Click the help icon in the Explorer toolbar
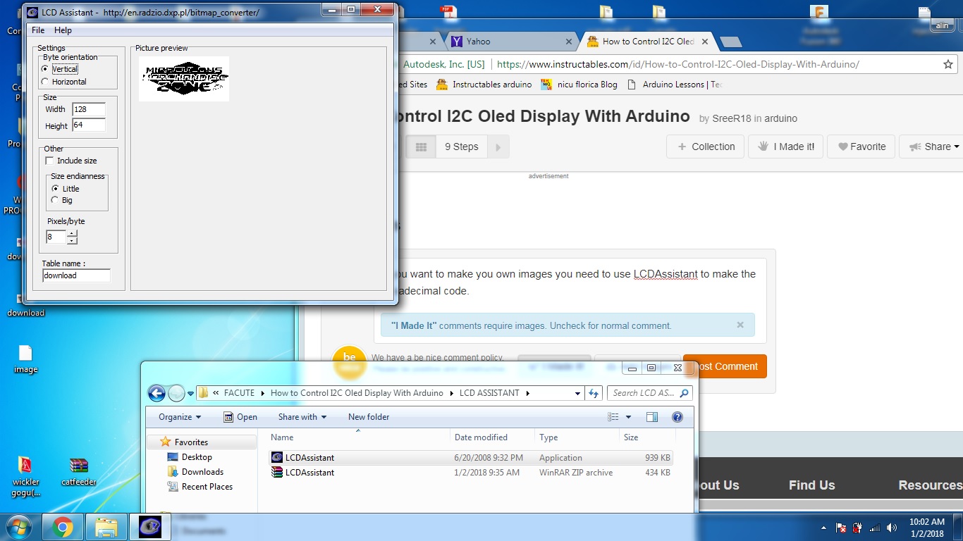 coord(677,416)
